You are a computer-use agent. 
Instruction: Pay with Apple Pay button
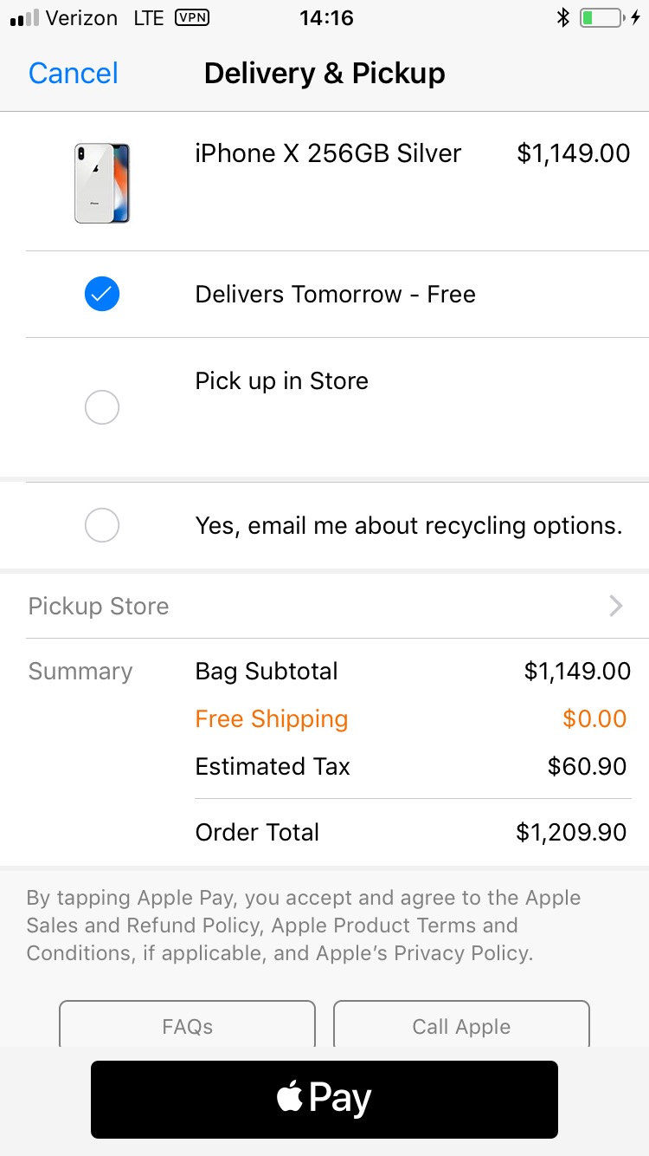coord(324,1099)
